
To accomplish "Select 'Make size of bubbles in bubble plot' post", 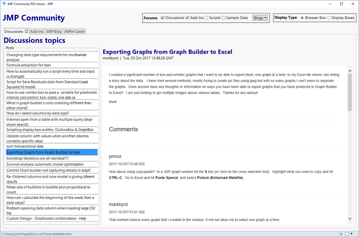I will 52,189.
